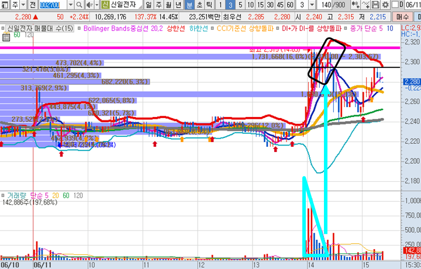Select the 주 weekly period tab
This screenshot has height=269, width=421.
pyautogui.click(x=158, y=5)
